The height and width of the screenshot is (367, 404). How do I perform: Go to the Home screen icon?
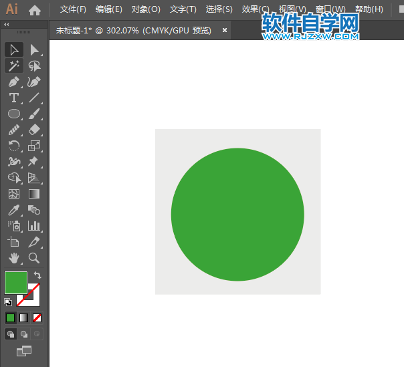point(35,10)
